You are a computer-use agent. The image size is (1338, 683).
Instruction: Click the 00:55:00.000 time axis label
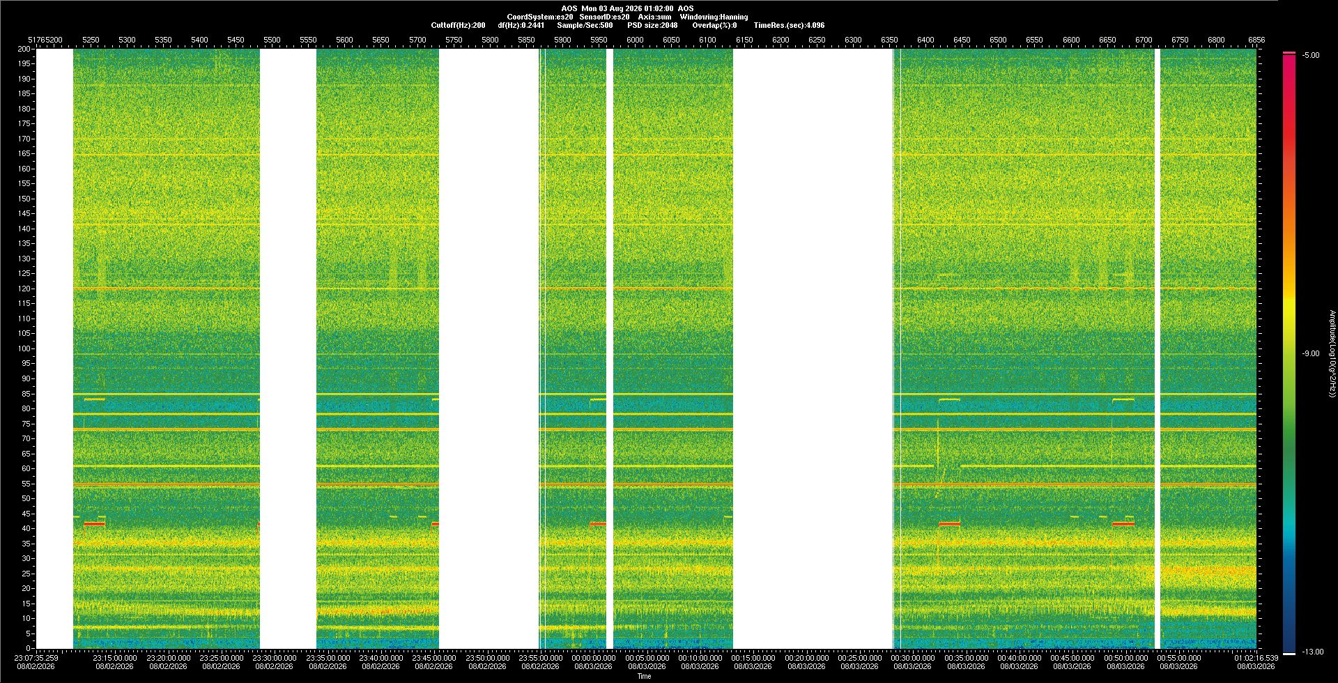[x=1179, y=658]
